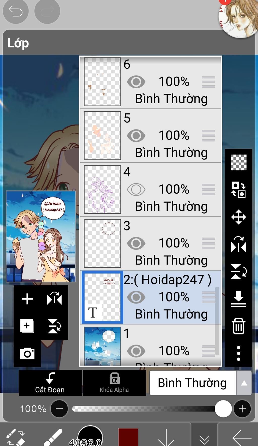Toggle visibility of layer 3
Screen dimensions: 258x446
pyautogui.click(x=136, y=243)
